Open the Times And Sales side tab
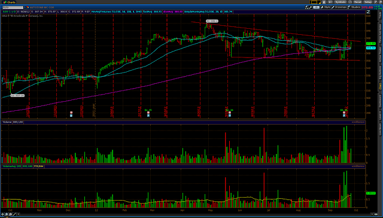 click(x=380, y=32)
